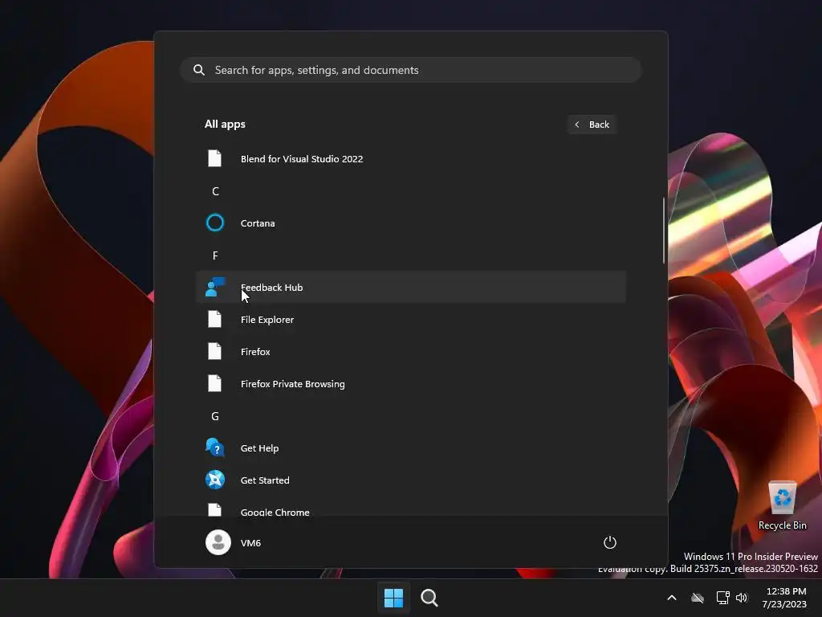The width and height of the screenshot is (822, 617).
Task: Open the letter G section header
Action: [215, 415]
